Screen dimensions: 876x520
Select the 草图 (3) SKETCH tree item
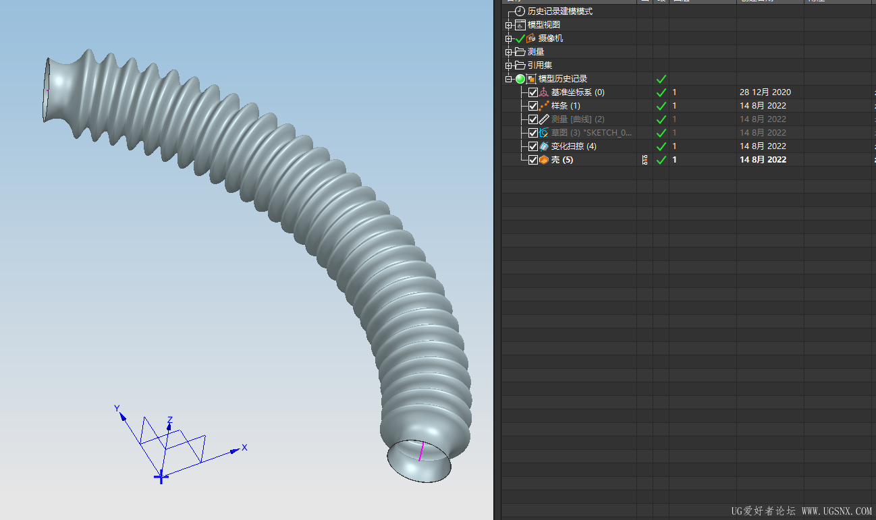[x=591, y=133]
